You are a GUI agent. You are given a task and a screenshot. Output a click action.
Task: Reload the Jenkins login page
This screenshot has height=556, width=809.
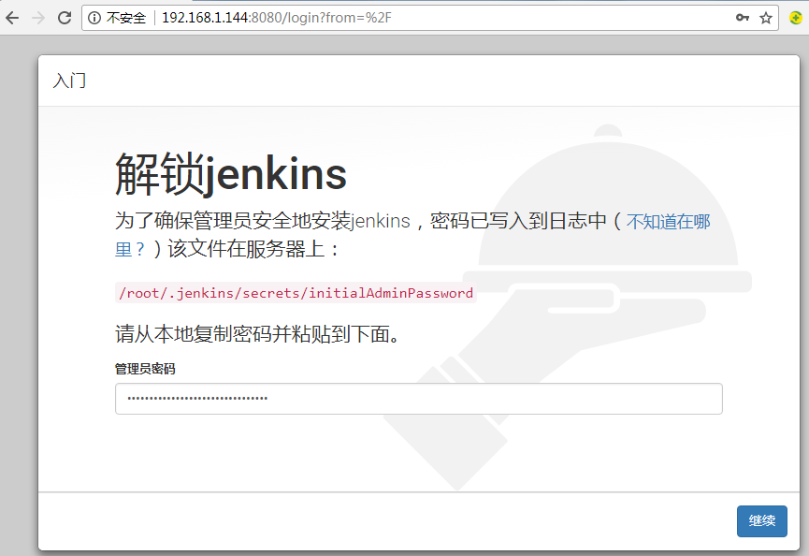click(65, 18)
